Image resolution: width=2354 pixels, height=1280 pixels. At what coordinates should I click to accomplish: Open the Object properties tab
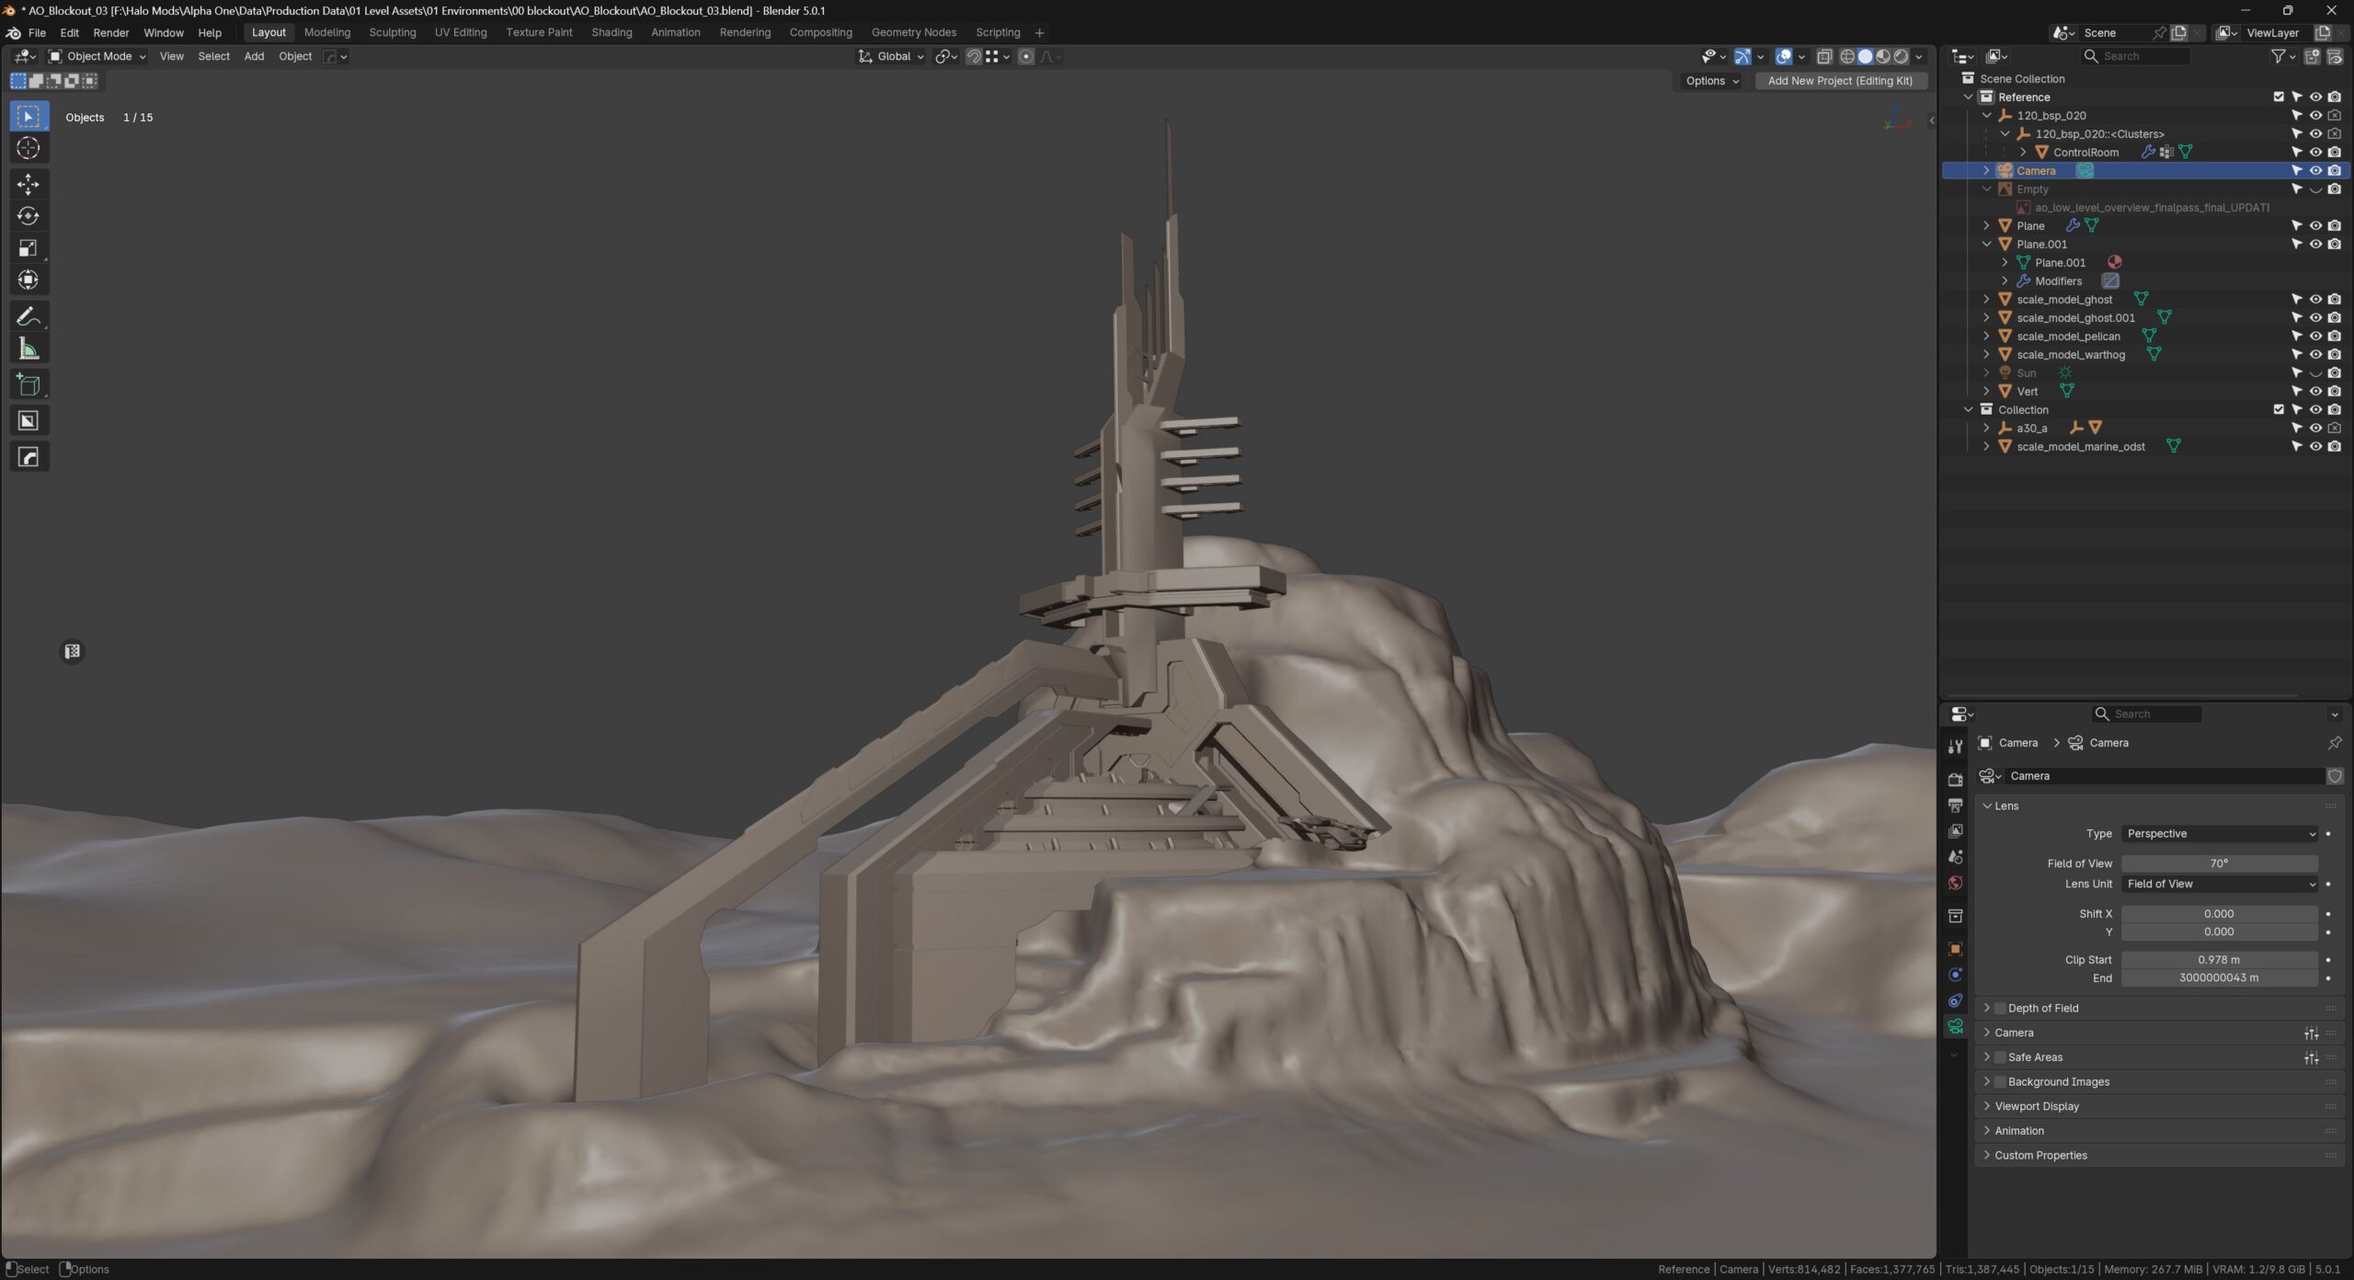pyautogui.click(x=1955, y=949)
